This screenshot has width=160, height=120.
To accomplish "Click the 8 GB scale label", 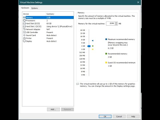I will (83, 40).
